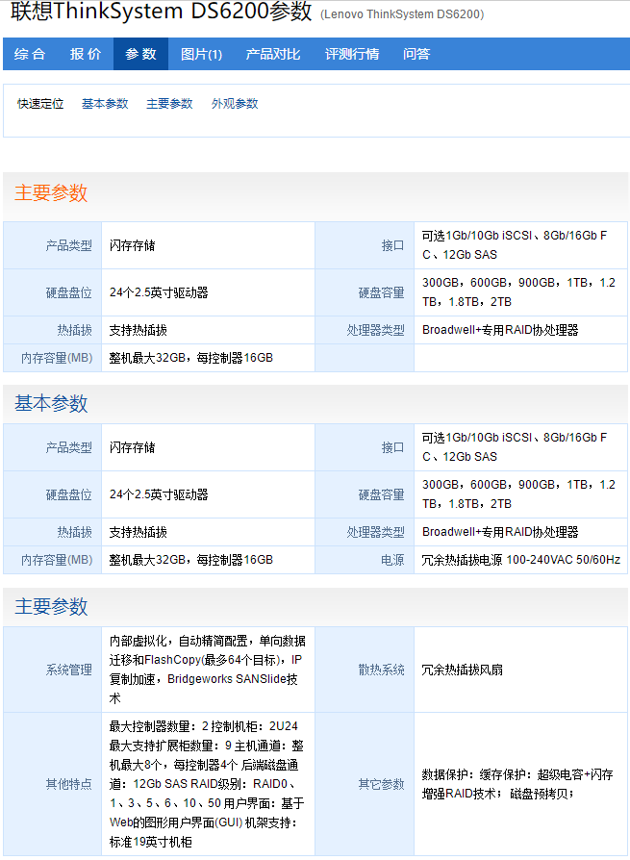Click the 联想ThinkSystem DS6200参数 page title
The height and width of the screenshot is (860, 630).
point(162,12)
